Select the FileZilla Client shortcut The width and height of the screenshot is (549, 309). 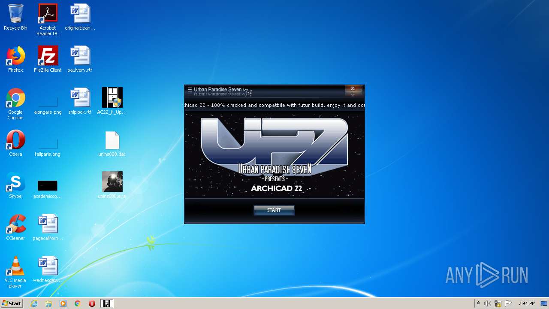tap(48, 59)
